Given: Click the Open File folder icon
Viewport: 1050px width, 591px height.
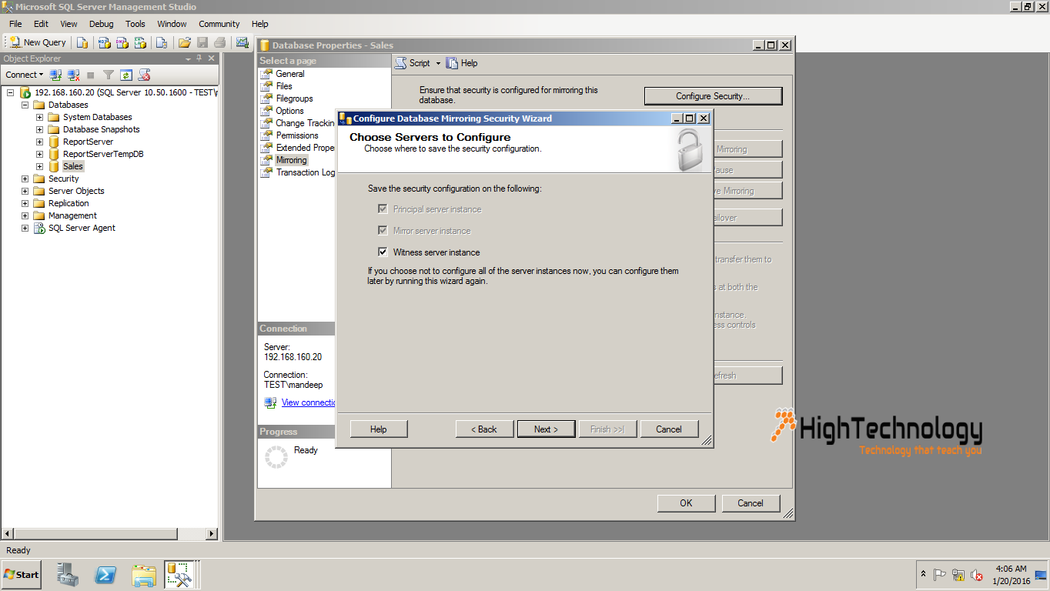Looking at the screenshot, I should click(185, 42).
